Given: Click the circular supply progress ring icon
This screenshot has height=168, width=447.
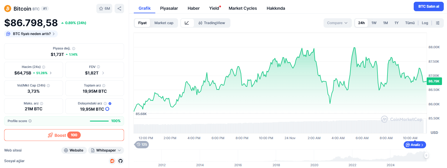Looking at the screenshot, I should [x=107, y=109].
